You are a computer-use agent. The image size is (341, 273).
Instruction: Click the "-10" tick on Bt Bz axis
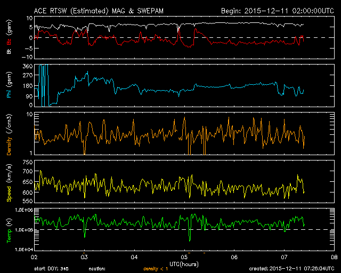click(x=27, y=57)
